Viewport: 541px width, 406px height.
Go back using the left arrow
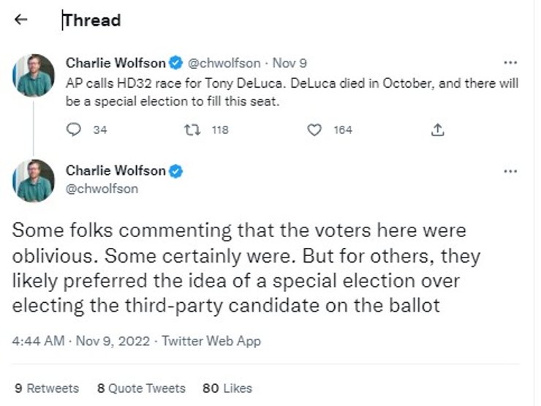tap(21, 20)
